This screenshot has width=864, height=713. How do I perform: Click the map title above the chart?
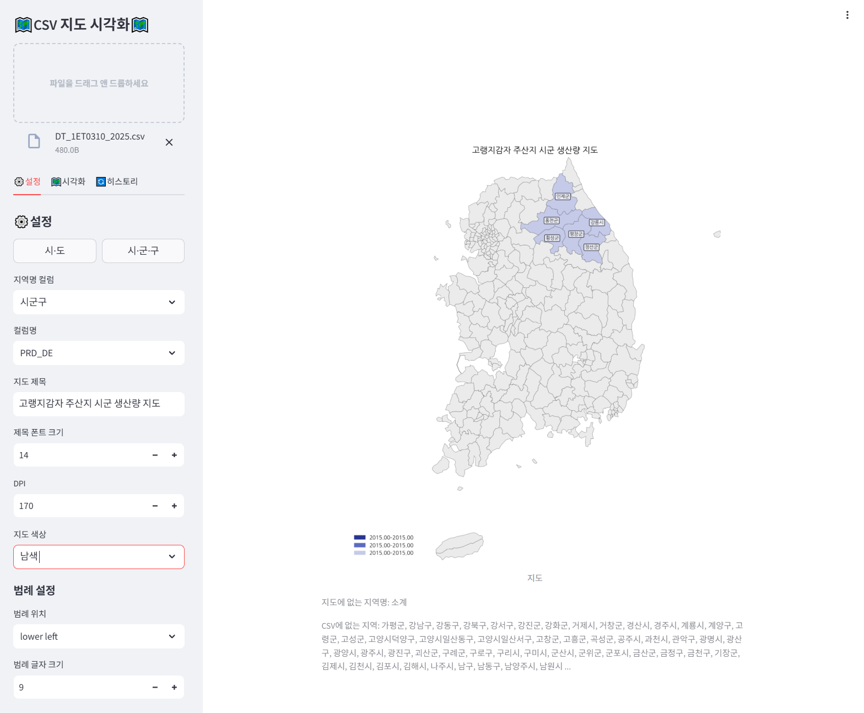coord(534,150)
